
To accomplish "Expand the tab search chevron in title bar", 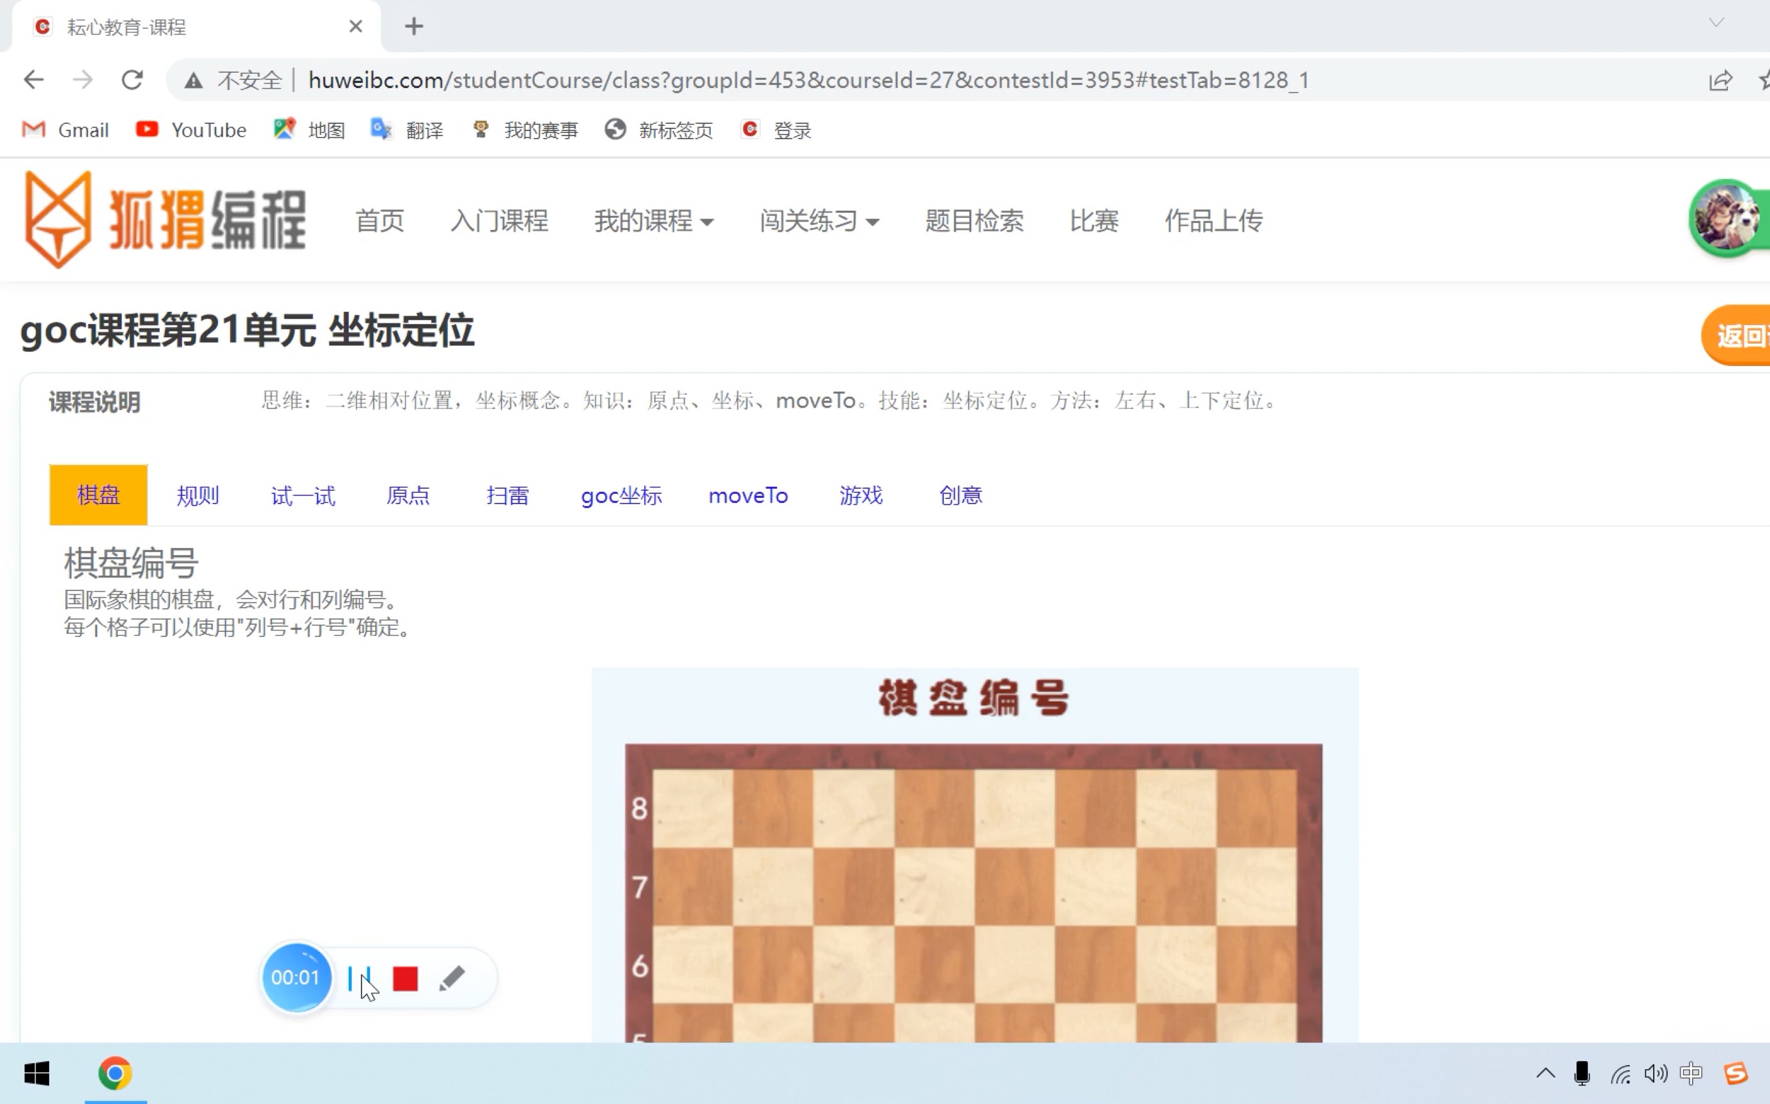I will coord(1717,24).
